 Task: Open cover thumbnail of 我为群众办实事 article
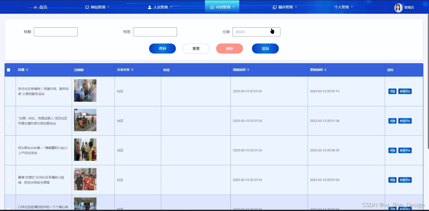[x=85, y=150]
